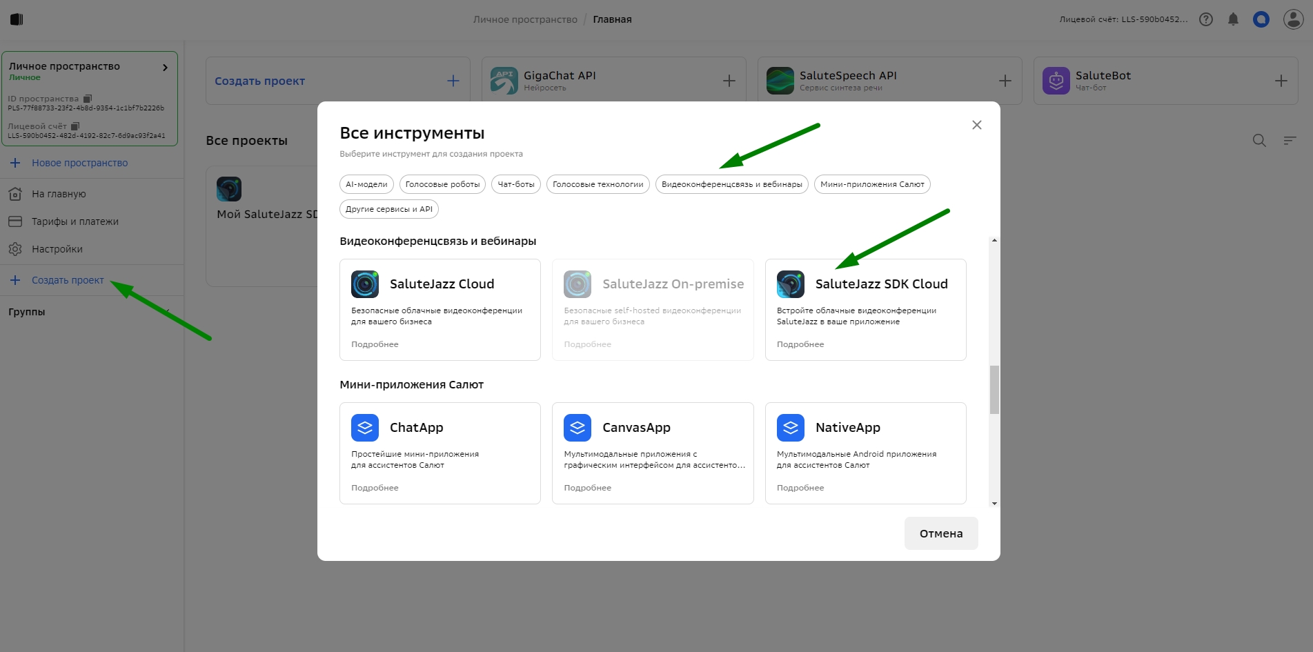
Task: Click the card icon for Тарифы и платежи
Action: [15, 221]
